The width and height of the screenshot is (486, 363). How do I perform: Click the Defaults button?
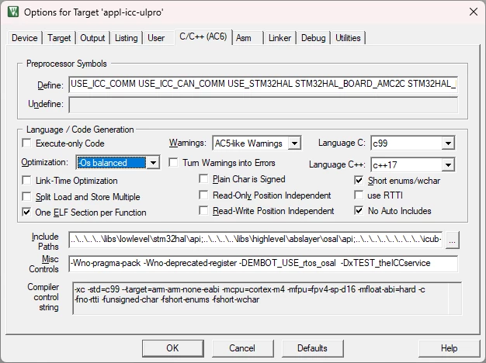(312, 348)
